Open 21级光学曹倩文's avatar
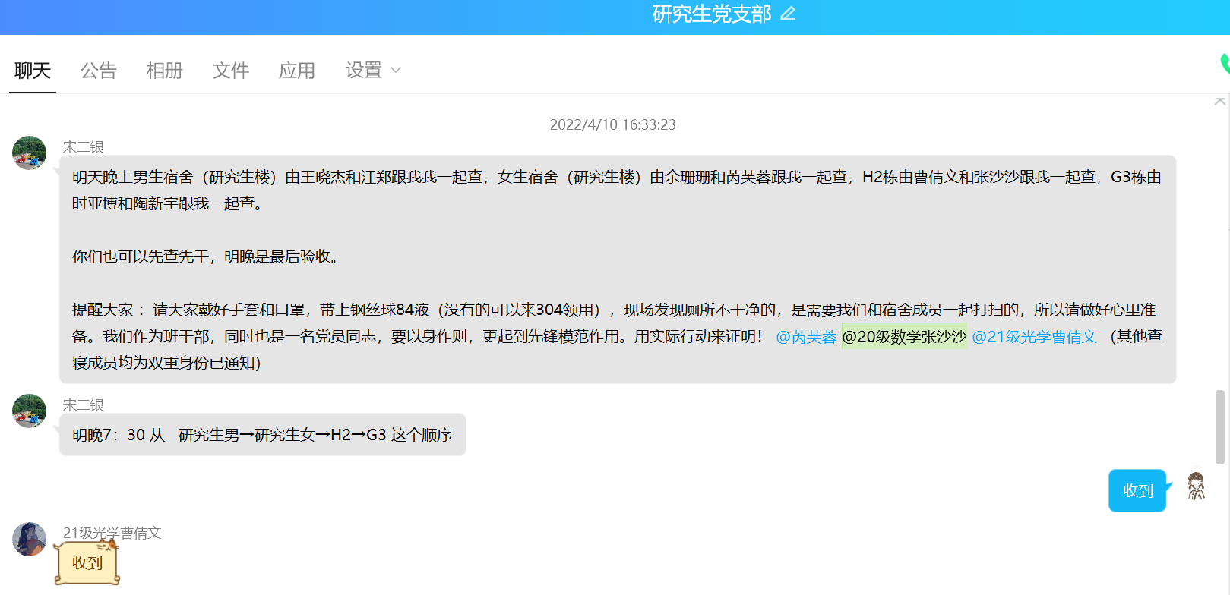1230x595 pixels. pyautogui.click(x=30, y=540)
